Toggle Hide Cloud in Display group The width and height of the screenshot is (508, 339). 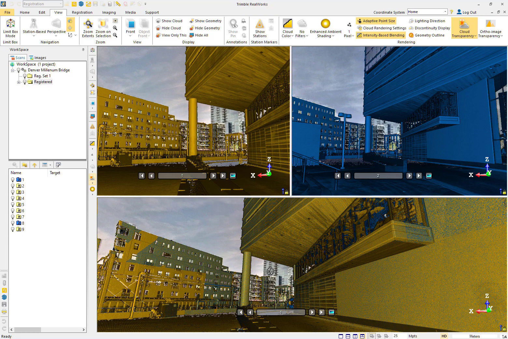pyautogui.click(x=169, y=28)
